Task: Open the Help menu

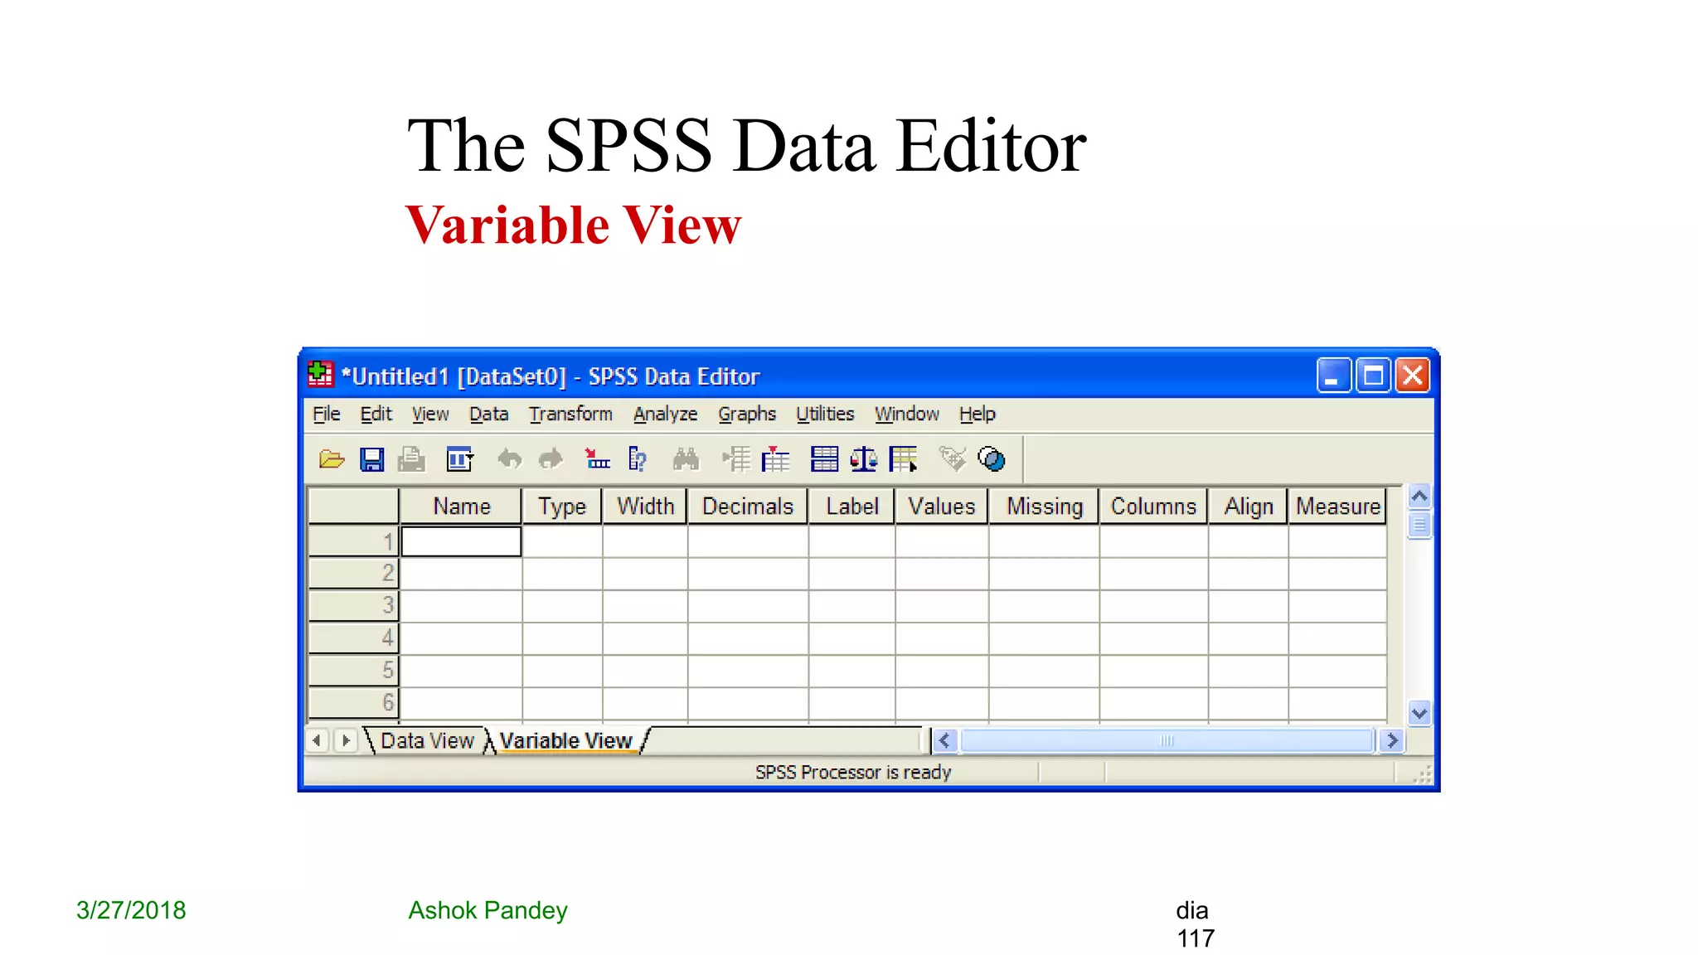Action: [x=977, y=414]
